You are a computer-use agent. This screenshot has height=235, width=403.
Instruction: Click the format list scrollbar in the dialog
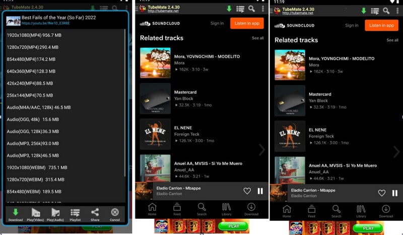coord(125,103)
